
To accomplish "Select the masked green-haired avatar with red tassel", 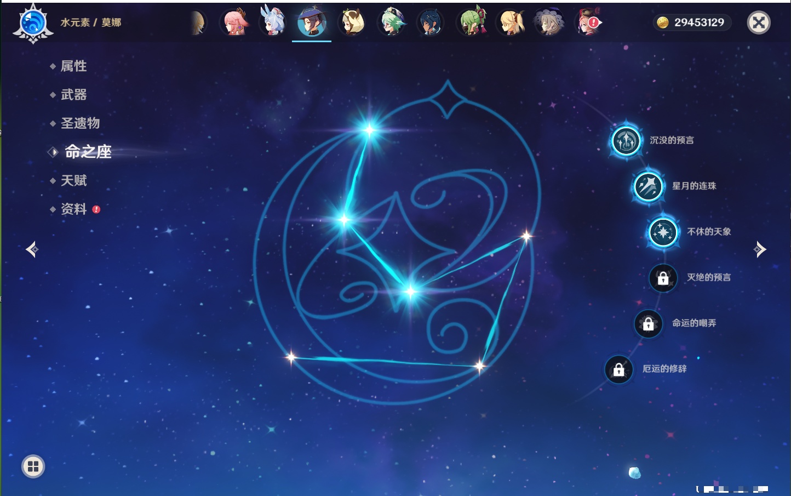I will [471, 22].
